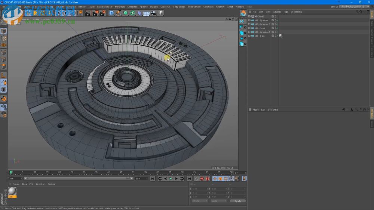The image size is (374, 210).
Task: Select the Rotate tool icon
Action: (43, 13)
